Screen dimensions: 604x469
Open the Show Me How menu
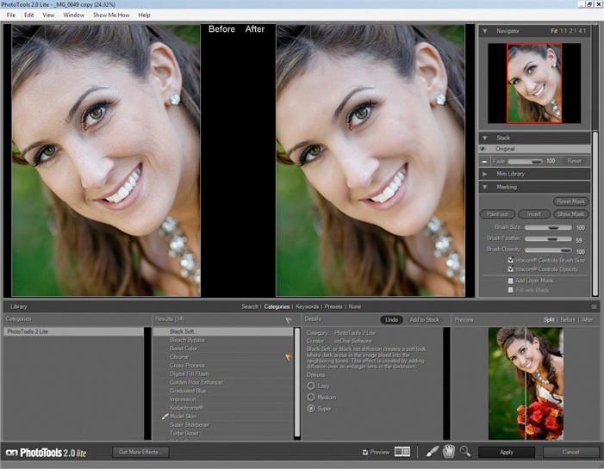[x=110, y=15]
